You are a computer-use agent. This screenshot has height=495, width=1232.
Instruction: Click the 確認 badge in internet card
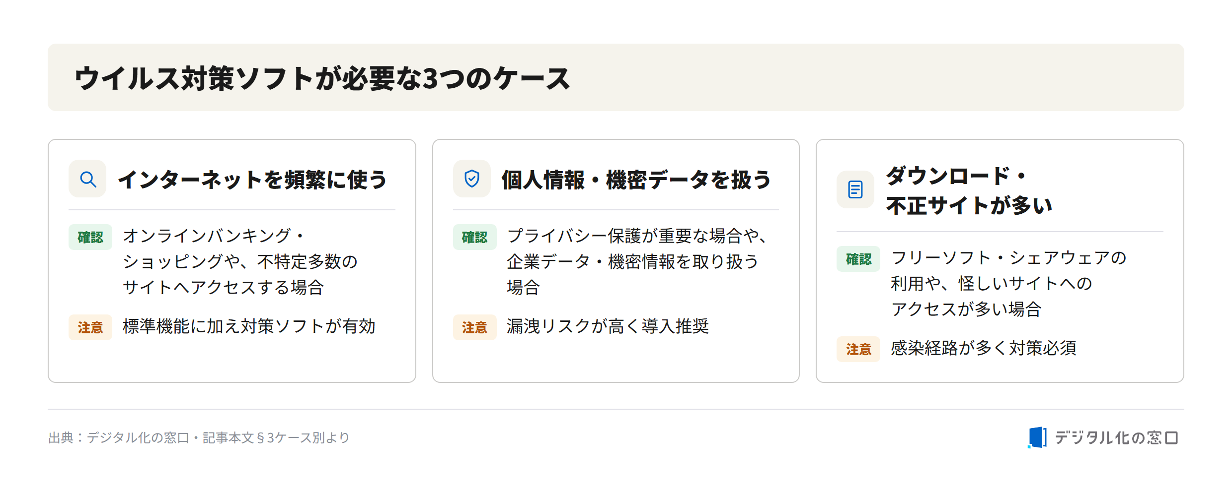pos(90,237)
